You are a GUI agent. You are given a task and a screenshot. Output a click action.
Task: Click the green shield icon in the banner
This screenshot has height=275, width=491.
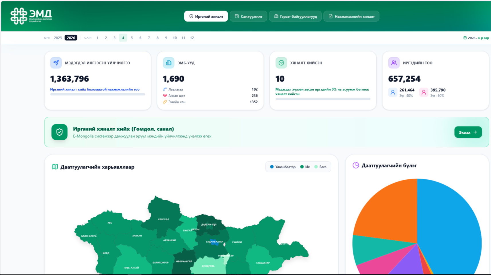click(59, 132)
